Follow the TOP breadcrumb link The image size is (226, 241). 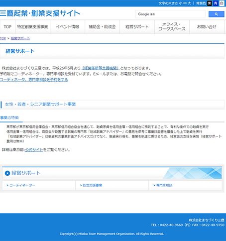pos(3,38)
